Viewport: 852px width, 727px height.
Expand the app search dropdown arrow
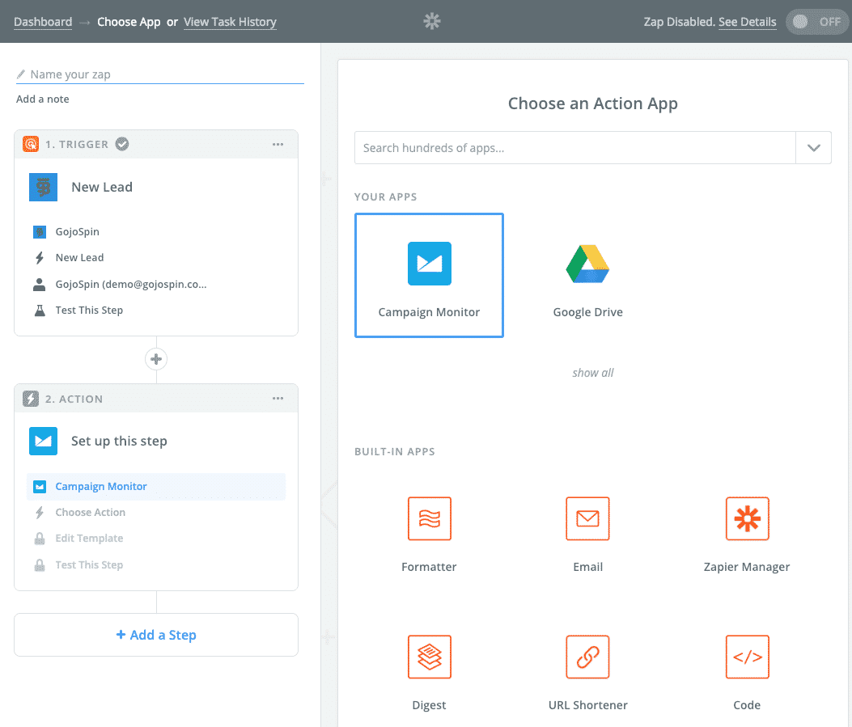click(x=813, y=148)
